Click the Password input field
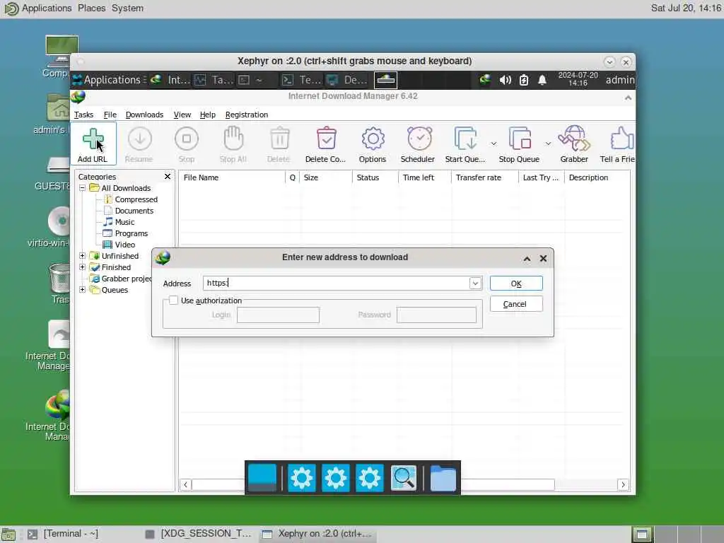Viewport: 724px width, 543px height. point(436,315)
